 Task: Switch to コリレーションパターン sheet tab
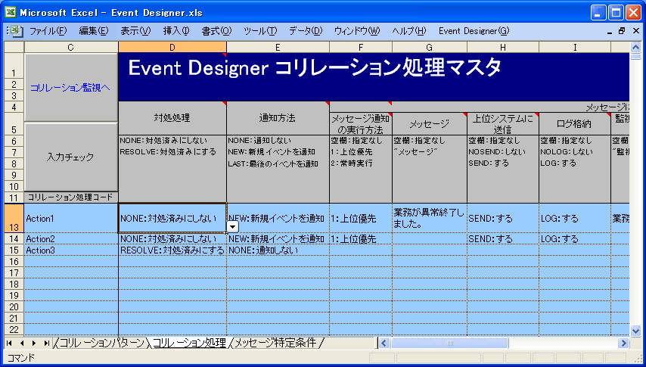pyautogui.click(x=102, y=343)
